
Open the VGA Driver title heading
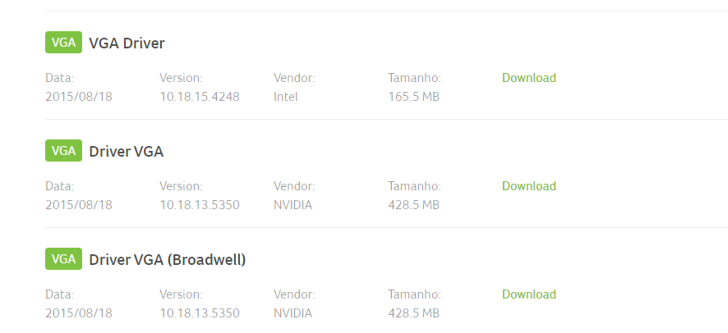click(x=127, y=43)
